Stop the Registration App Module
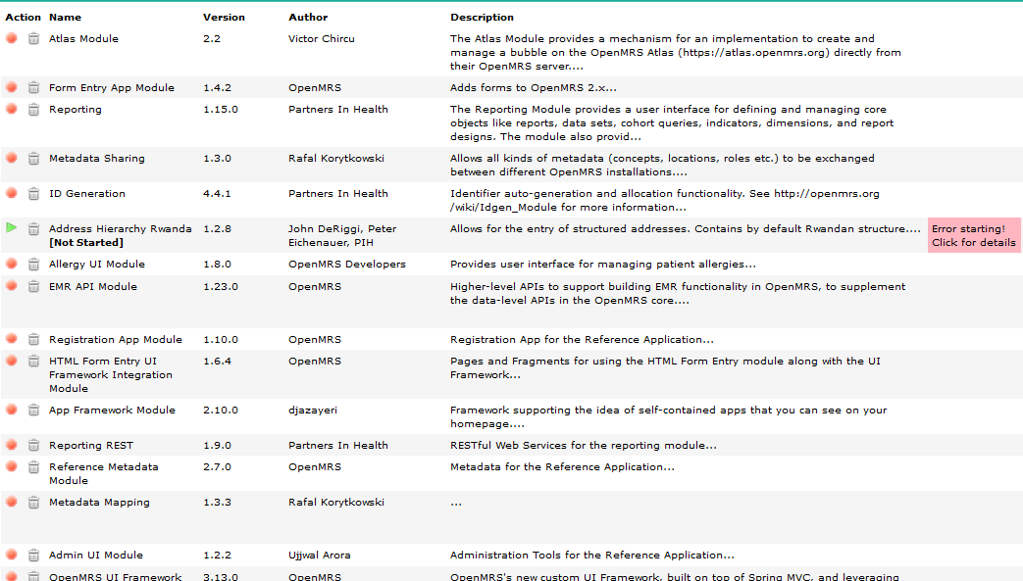The height and width of the screenshot is (581, 1023). point(11,338)
